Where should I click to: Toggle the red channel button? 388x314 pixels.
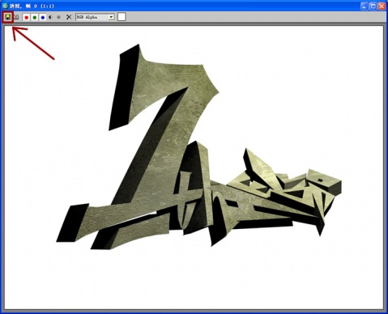coord(27,17)
